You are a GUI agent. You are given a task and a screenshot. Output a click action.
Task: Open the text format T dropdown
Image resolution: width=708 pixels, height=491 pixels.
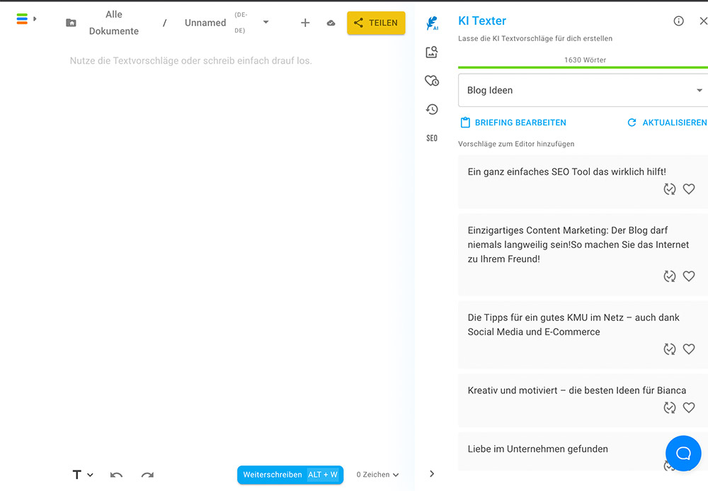tap(83, 475)
